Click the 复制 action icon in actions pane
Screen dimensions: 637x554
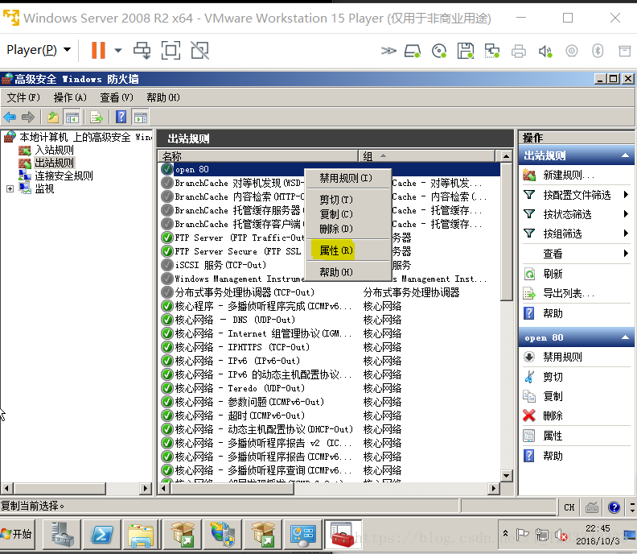(x=529, y=396)
